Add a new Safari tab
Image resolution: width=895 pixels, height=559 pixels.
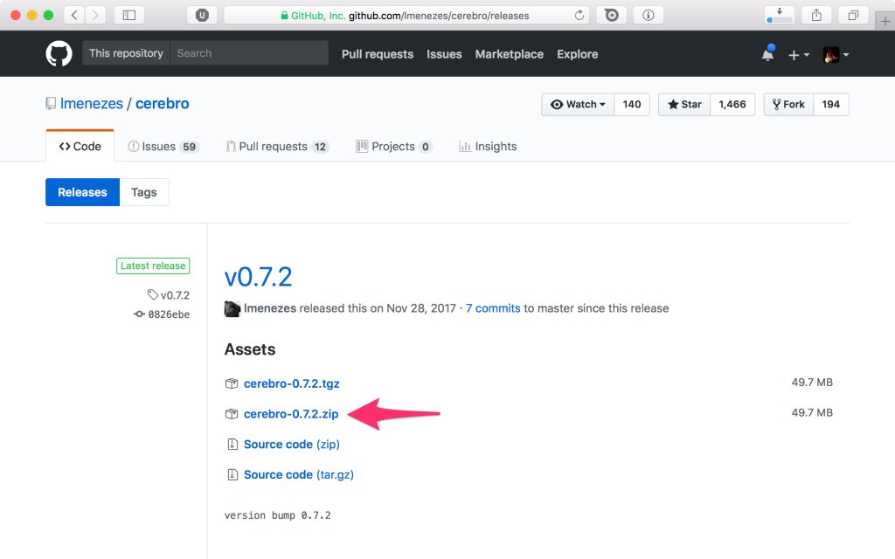[885, 21]
